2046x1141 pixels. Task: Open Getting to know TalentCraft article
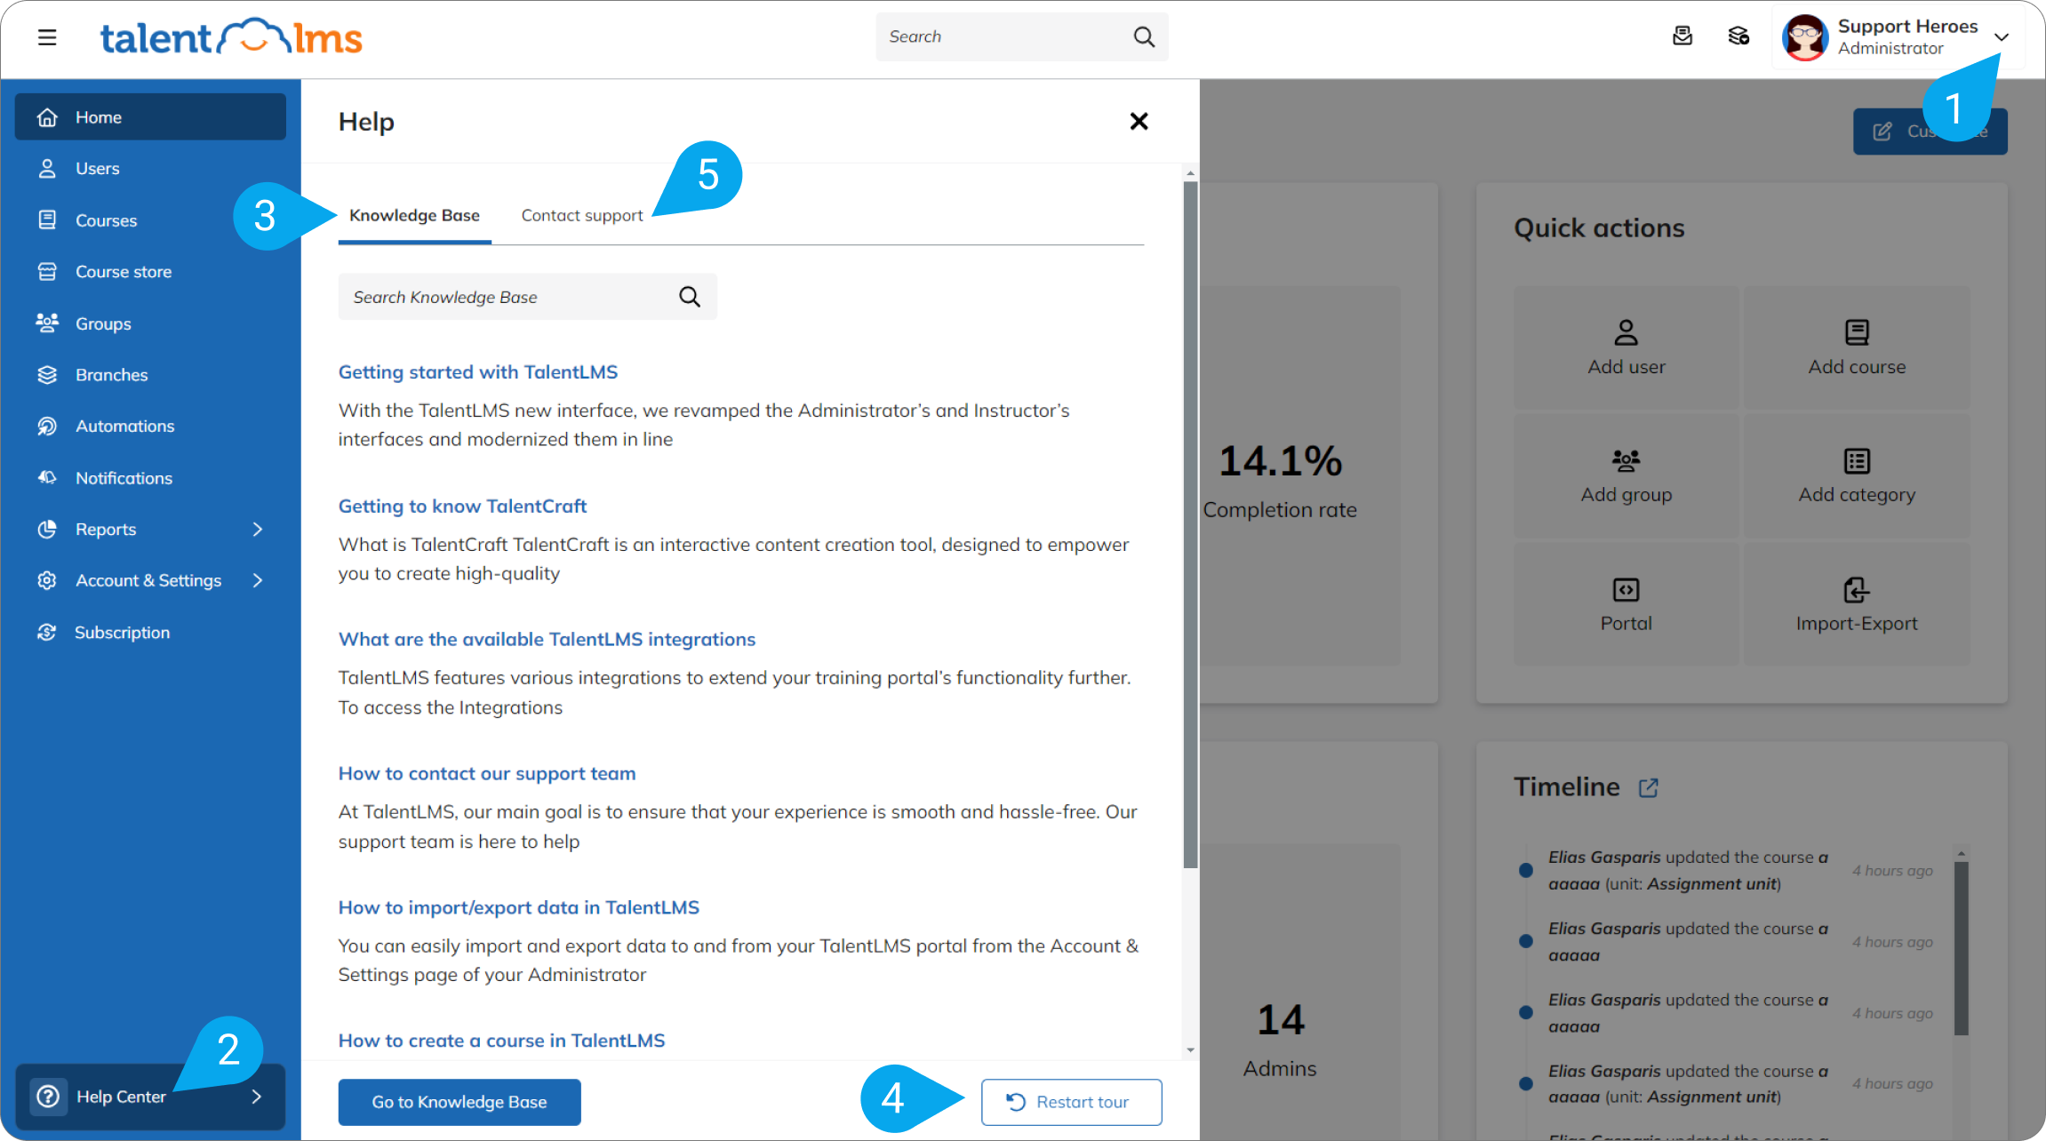tap(462, 507)
